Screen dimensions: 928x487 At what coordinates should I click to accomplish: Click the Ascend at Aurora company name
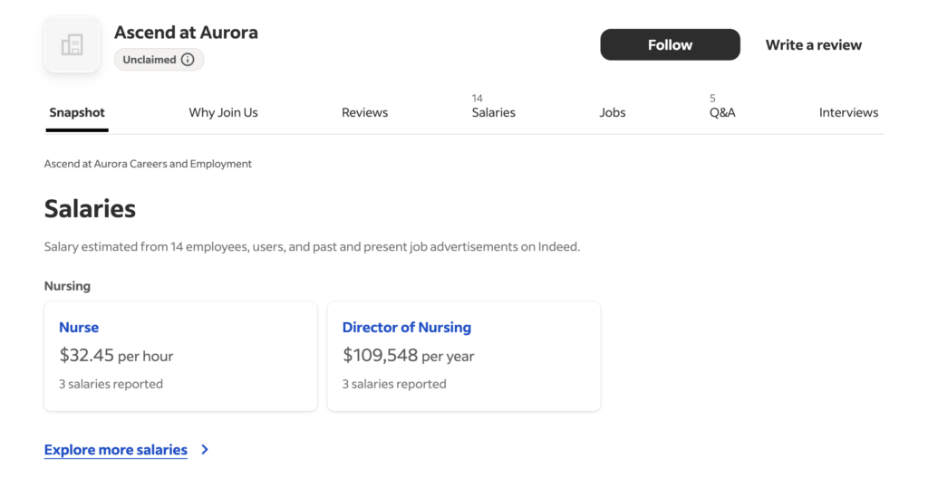coord(186,32)
